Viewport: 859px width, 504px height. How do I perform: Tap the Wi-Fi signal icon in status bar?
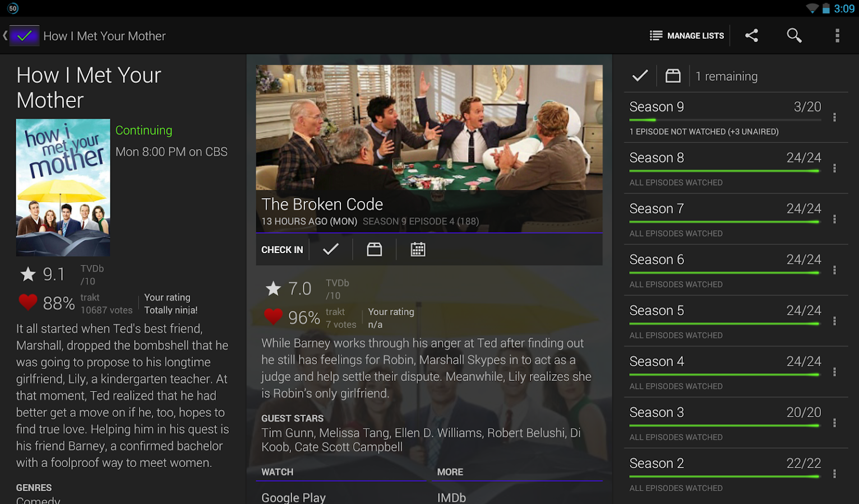(812, 8)
